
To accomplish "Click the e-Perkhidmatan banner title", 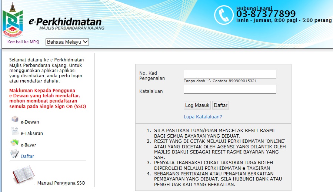I will click(65, 21).
